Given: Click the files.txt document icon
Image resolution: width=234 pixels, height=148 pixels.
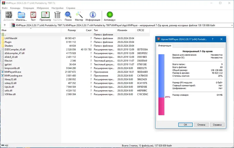Looking at the screenshot, I should (3, 61).
